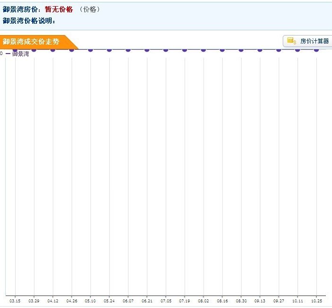Image resolution: width=332 pixels, height=308 pixels.
Task: Click the 04.26 axis date label
Action: pos(72,301)
